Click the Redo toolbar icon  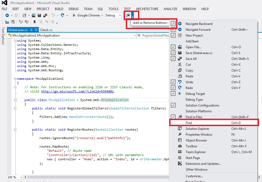[63, 15]
